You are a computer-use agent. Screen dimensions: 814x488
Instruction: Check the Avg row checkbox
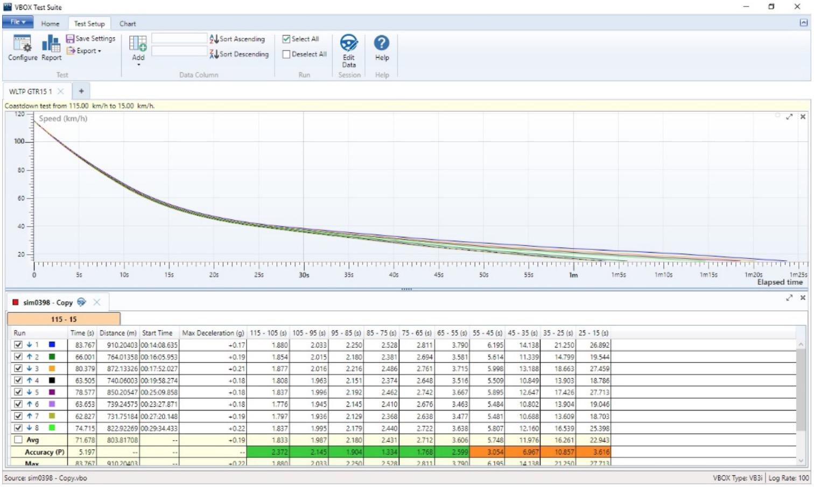18,440
